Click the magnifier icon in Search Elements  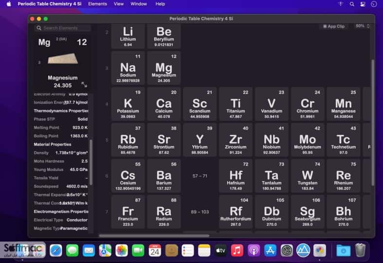(x=39, y=28)
